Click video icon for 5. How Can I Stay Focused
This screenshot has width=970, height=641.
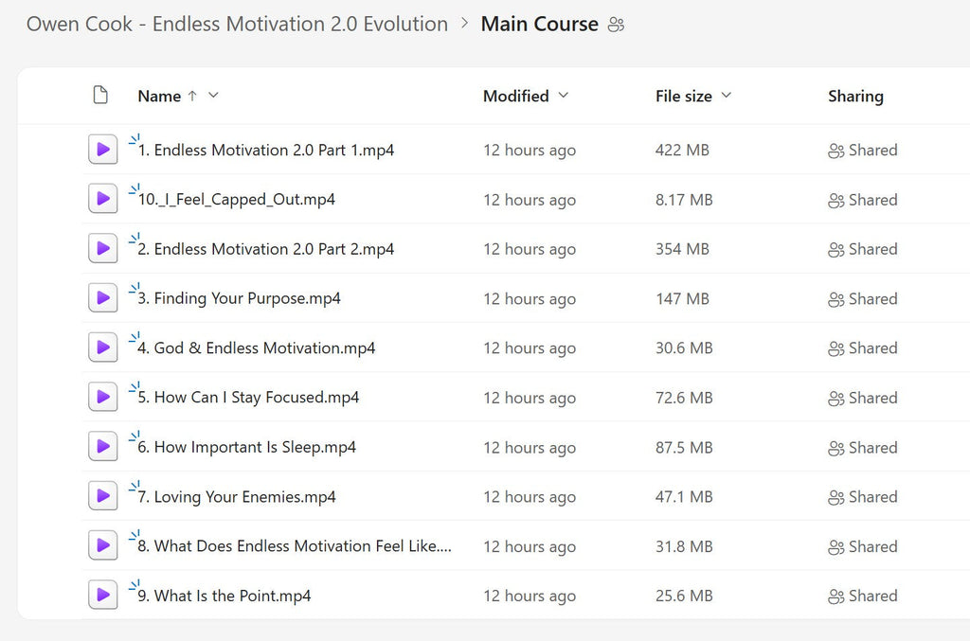tap(102, 397)
